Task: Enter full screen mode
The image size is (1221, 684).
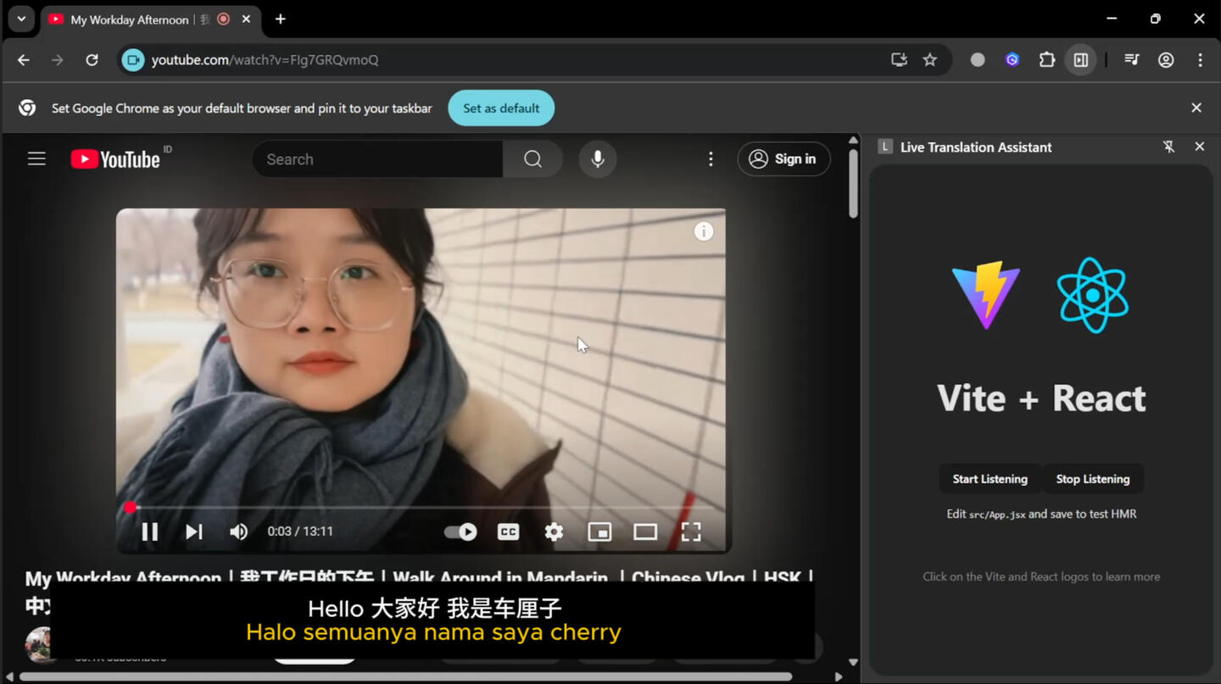Action: coord(691,531)
